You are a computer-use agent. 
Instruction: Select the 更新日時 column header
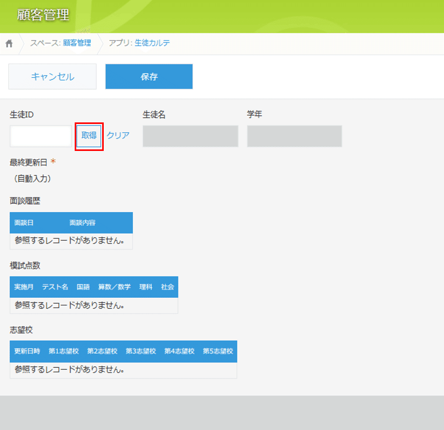pyautogui.click(x=27, y=351)
